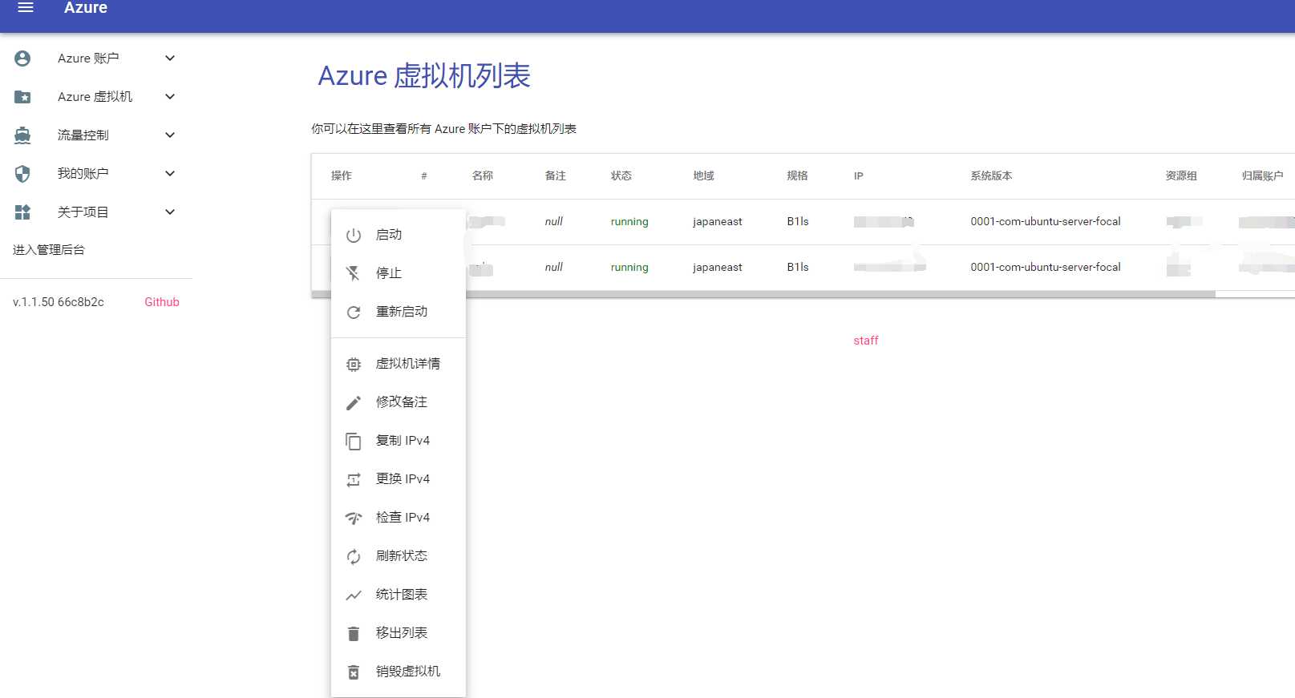Click second row's japaneast cell
This screenshot has width=1295, height=698.
point(718,268)
